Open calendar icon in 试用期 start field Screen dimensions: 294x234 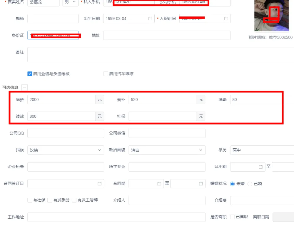click(x=260, y=167)
